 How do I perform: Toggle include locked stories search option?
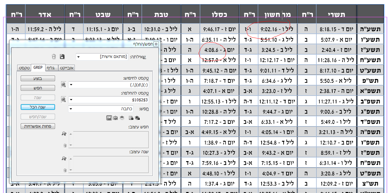coord(131,118)
